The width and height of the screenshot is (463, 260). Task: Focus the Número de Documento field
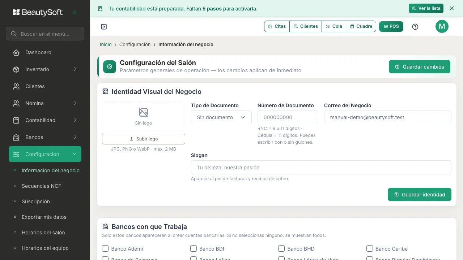(x=288, y=117)
